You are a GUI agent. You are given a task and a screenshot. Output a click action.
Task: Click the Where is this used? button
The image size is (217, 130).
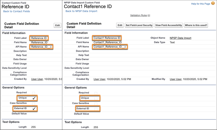point(196,25)
